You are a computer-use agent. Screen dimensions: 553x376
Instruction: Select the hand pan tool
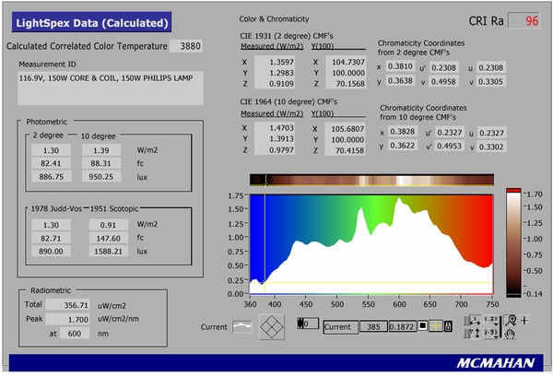tap(510, 333)
